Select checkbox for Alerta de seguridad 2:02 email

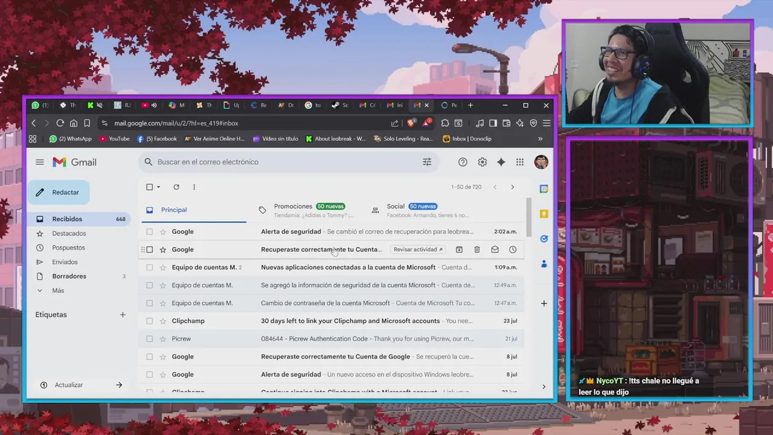point(150,231)
